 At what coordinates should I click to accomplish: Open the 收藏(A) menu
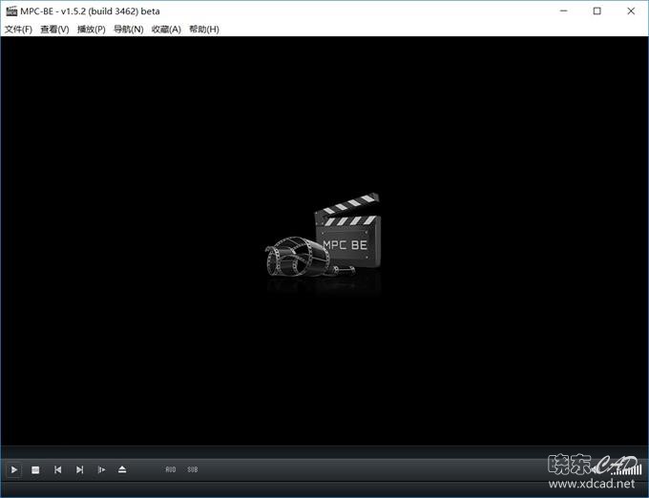(x=166, y=29)
